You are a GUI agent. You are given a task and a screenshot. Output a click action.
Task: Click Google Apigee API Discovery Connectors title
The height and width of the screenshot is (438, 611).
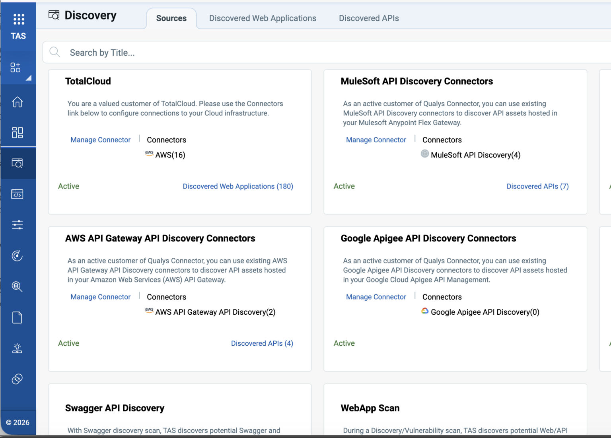pos(428,238)
